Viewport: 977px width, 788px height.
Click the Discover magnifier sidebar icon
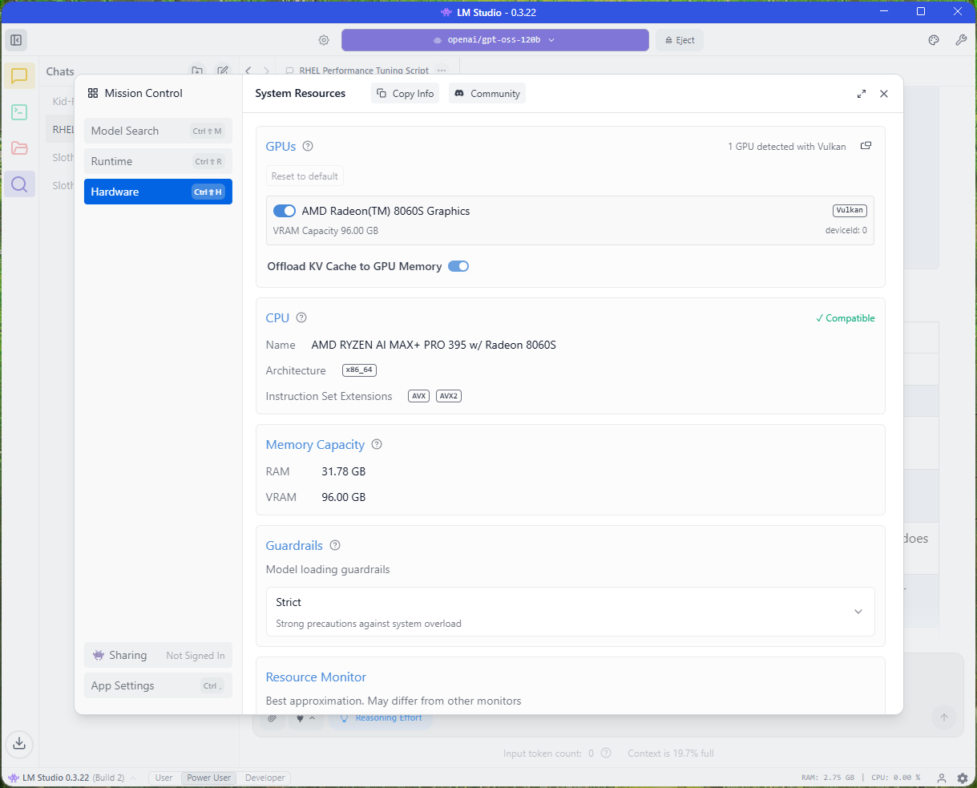pyautogui.click(x=19, y=184)
